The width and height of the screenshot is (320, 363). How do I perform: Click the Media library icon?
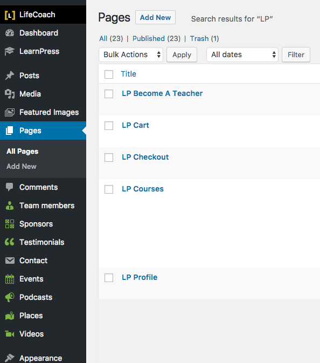point(10,94)
